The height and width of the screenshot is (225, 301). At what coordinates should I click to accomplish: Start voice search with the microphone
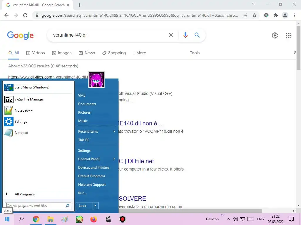point(185,35)
